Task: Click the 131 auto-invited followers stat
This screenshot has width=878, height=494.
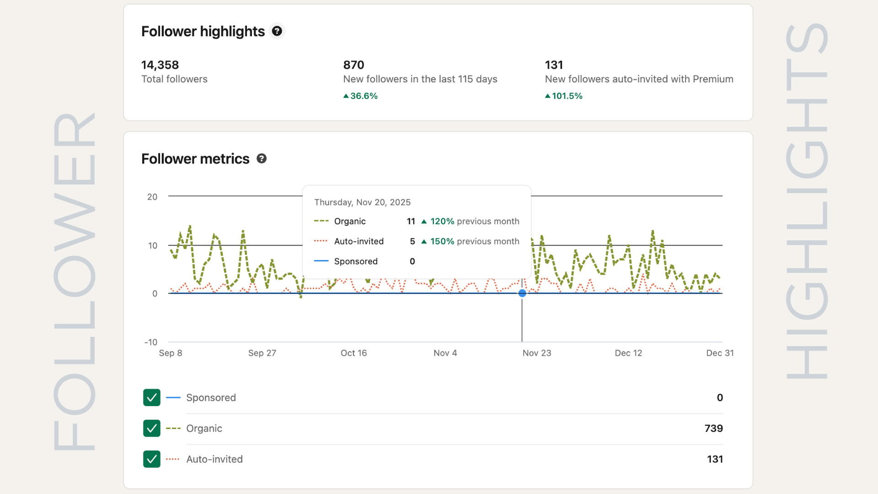Action: coord(554,65)
